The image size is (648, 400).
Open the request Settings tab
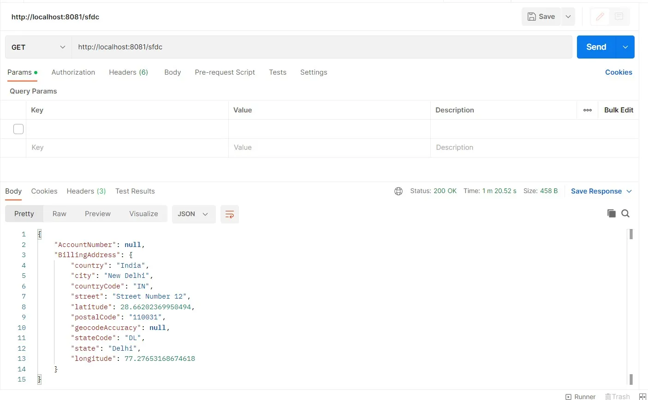(314, 72)
